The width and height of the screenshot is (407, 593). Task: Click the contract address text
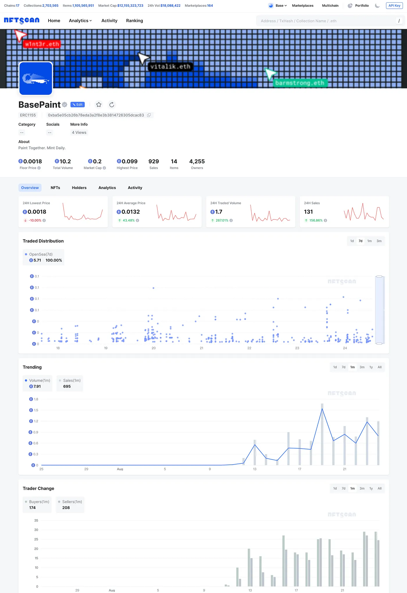(x=96, y=115)
